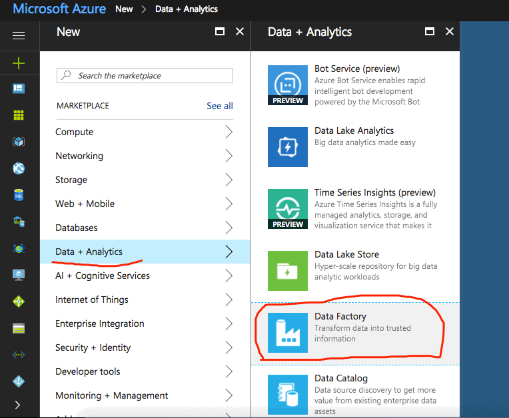
Task: Open the Developer tools category
Action: pyautogui.click(x=145, y=371)
